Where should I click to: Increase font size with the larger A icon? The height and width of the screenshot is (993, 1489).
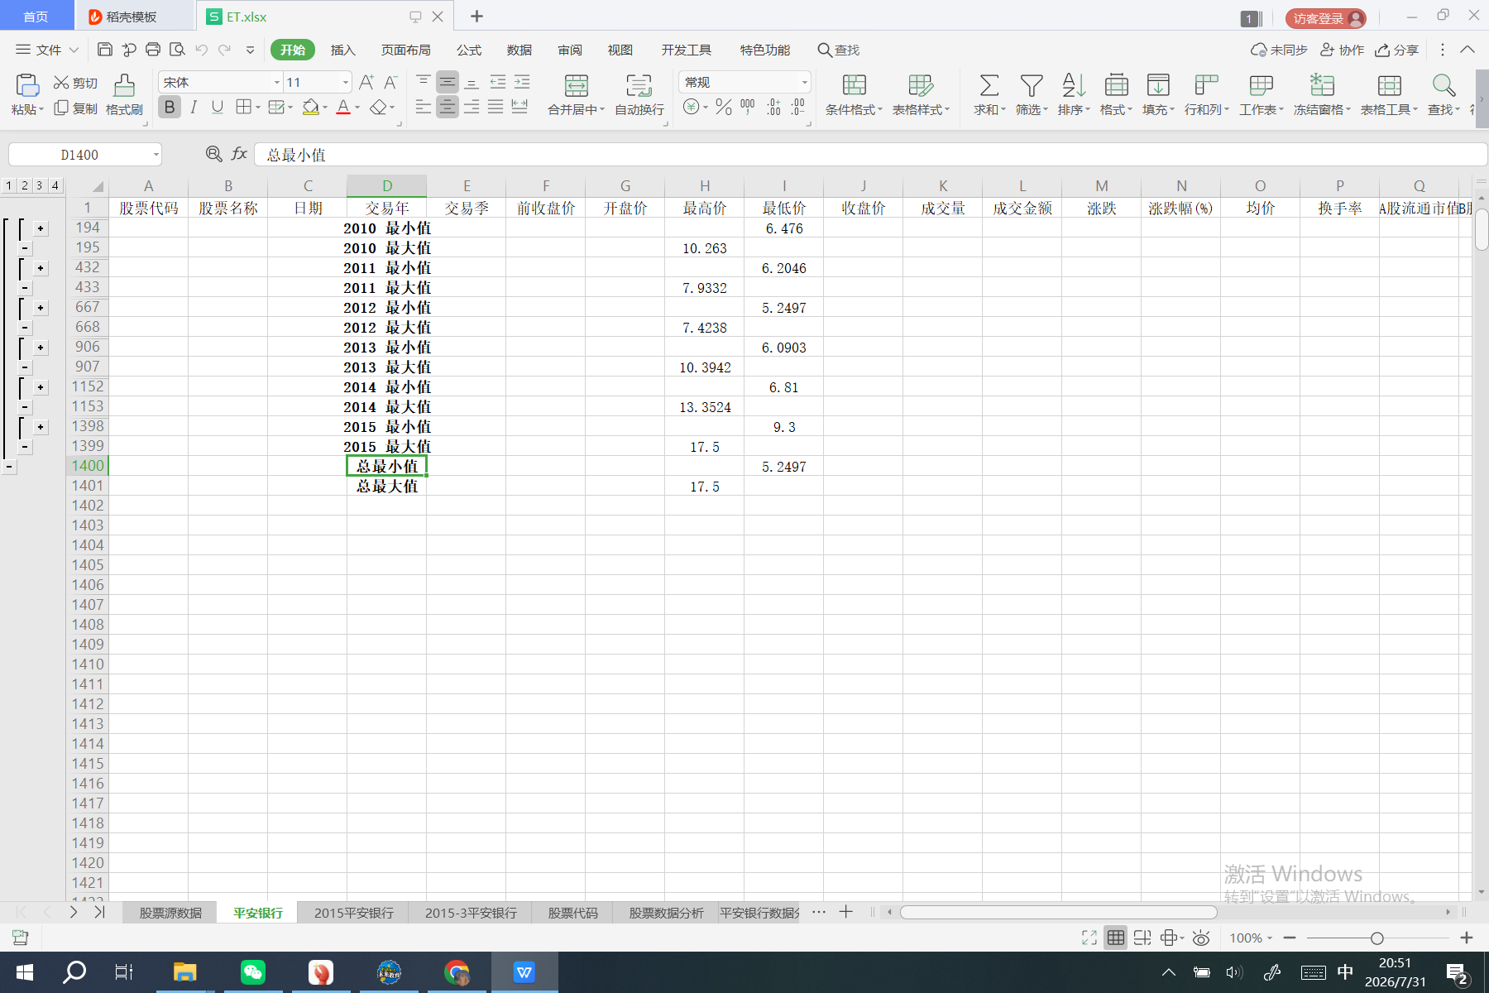[x=366, y=82]
